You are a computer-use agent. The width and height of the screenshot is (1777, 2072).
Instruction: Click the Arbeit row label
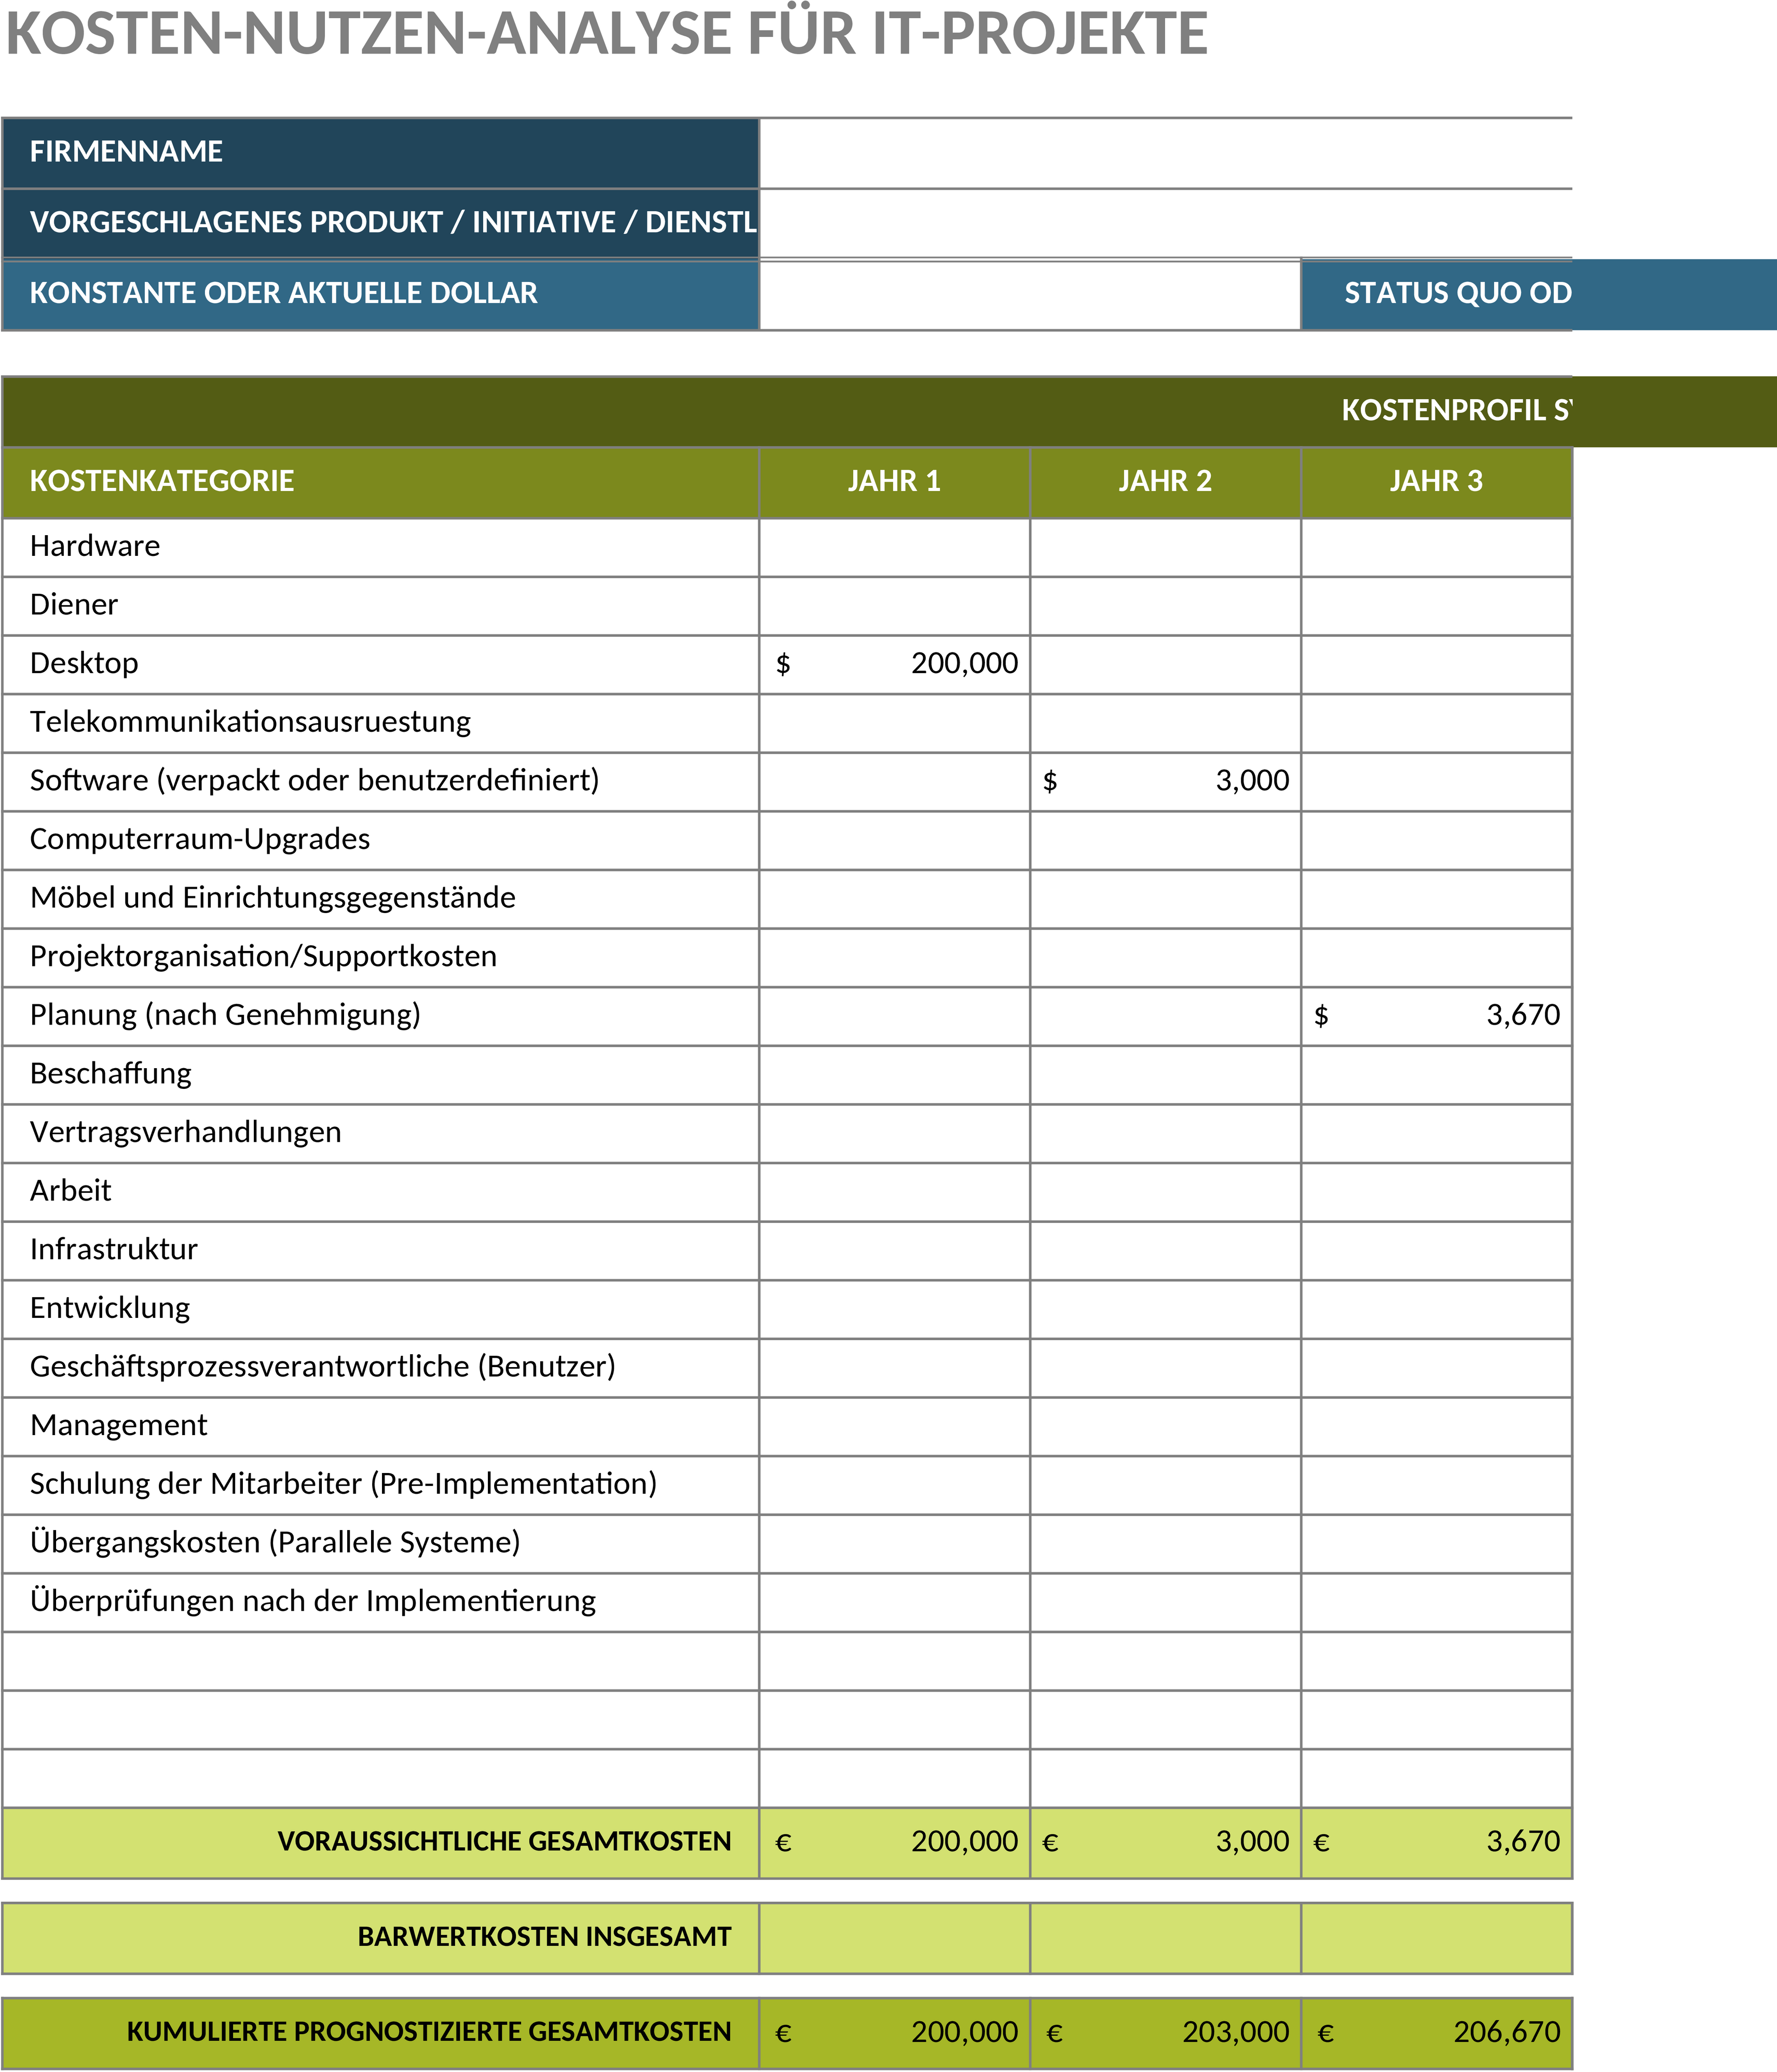click(71, 1191)
